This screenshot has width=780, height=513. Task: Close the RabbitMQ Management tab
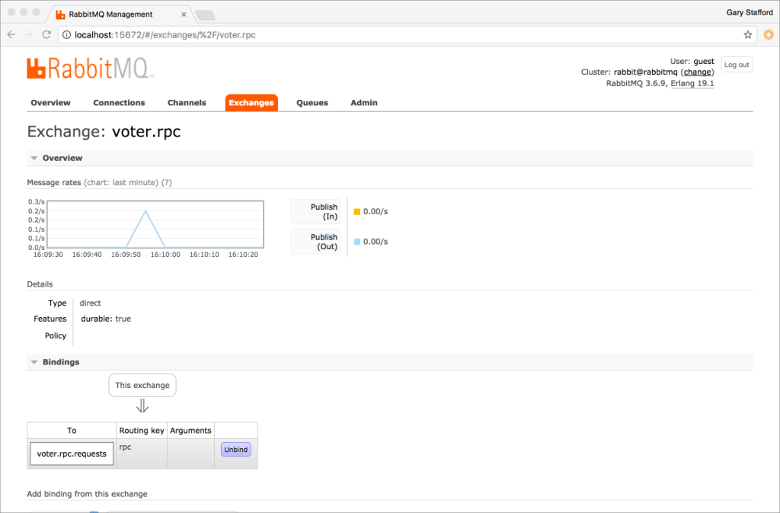184,14
